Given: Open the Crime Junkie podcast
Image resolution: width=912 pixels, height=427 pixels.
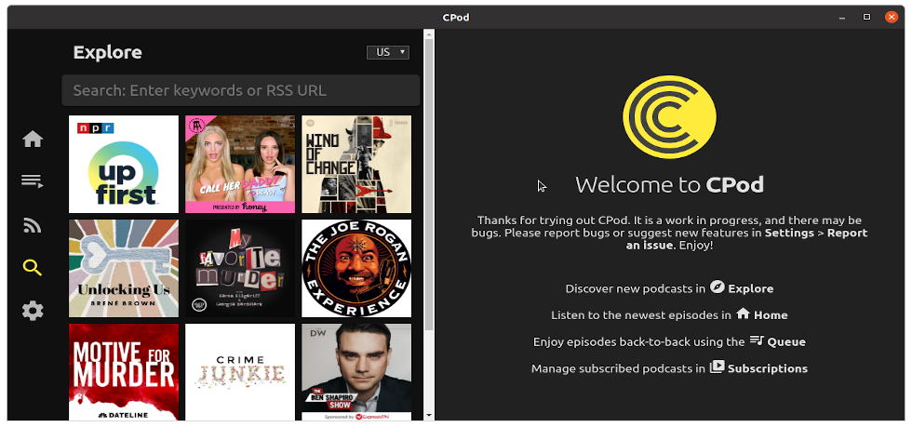Looking at the screenshot, I should 240,372.
